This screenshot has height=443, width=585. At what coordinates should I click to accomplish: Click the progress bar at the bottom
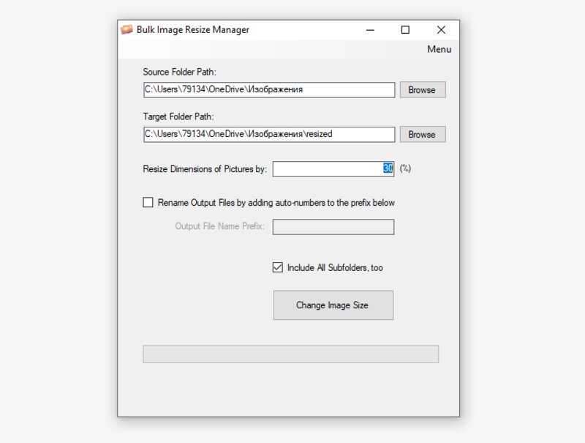point(290,354)
